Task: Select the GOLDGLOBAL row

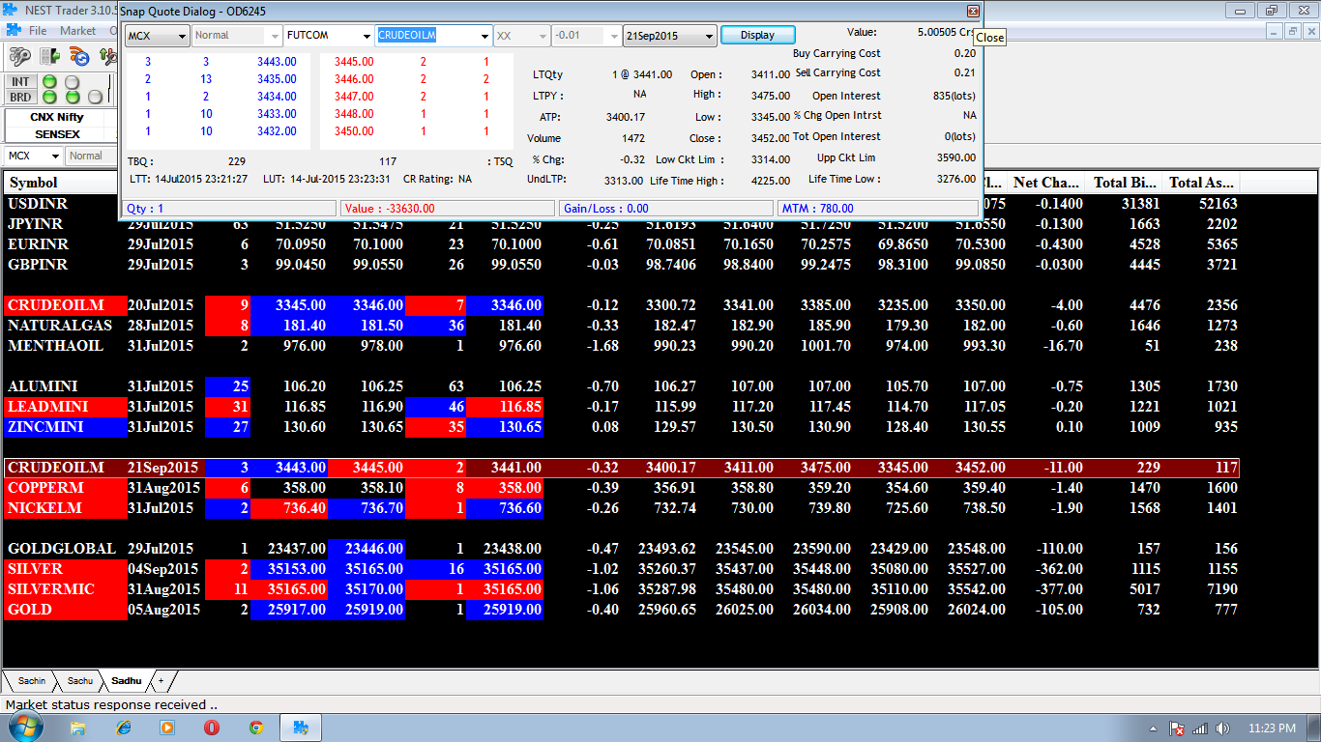Action: tap(621, 549)
